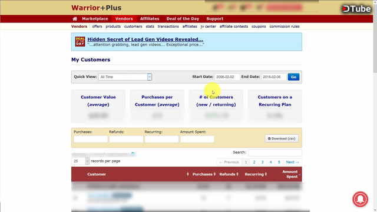The height and width of the screenshot is (212, 377).
Task: Click the Go button
Action: click(293, 77)
